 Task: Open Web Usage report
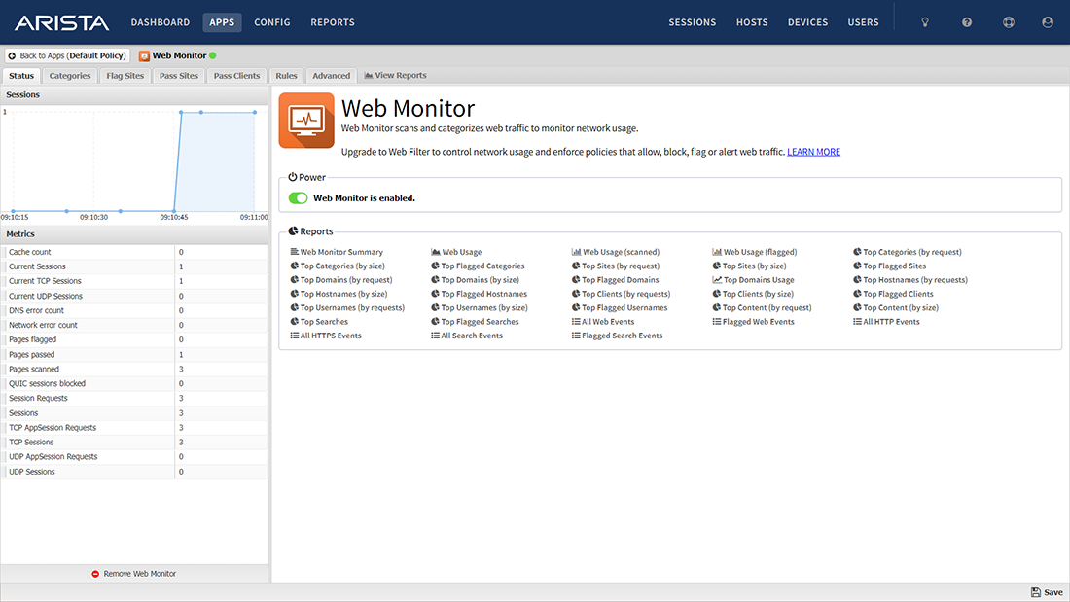click(456, 252)
